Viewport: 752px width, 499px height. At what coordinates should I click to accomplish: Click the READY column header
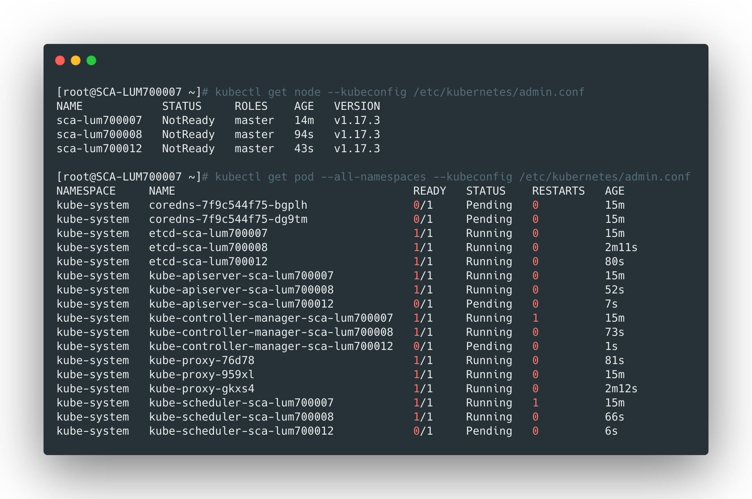pos(429,191)
